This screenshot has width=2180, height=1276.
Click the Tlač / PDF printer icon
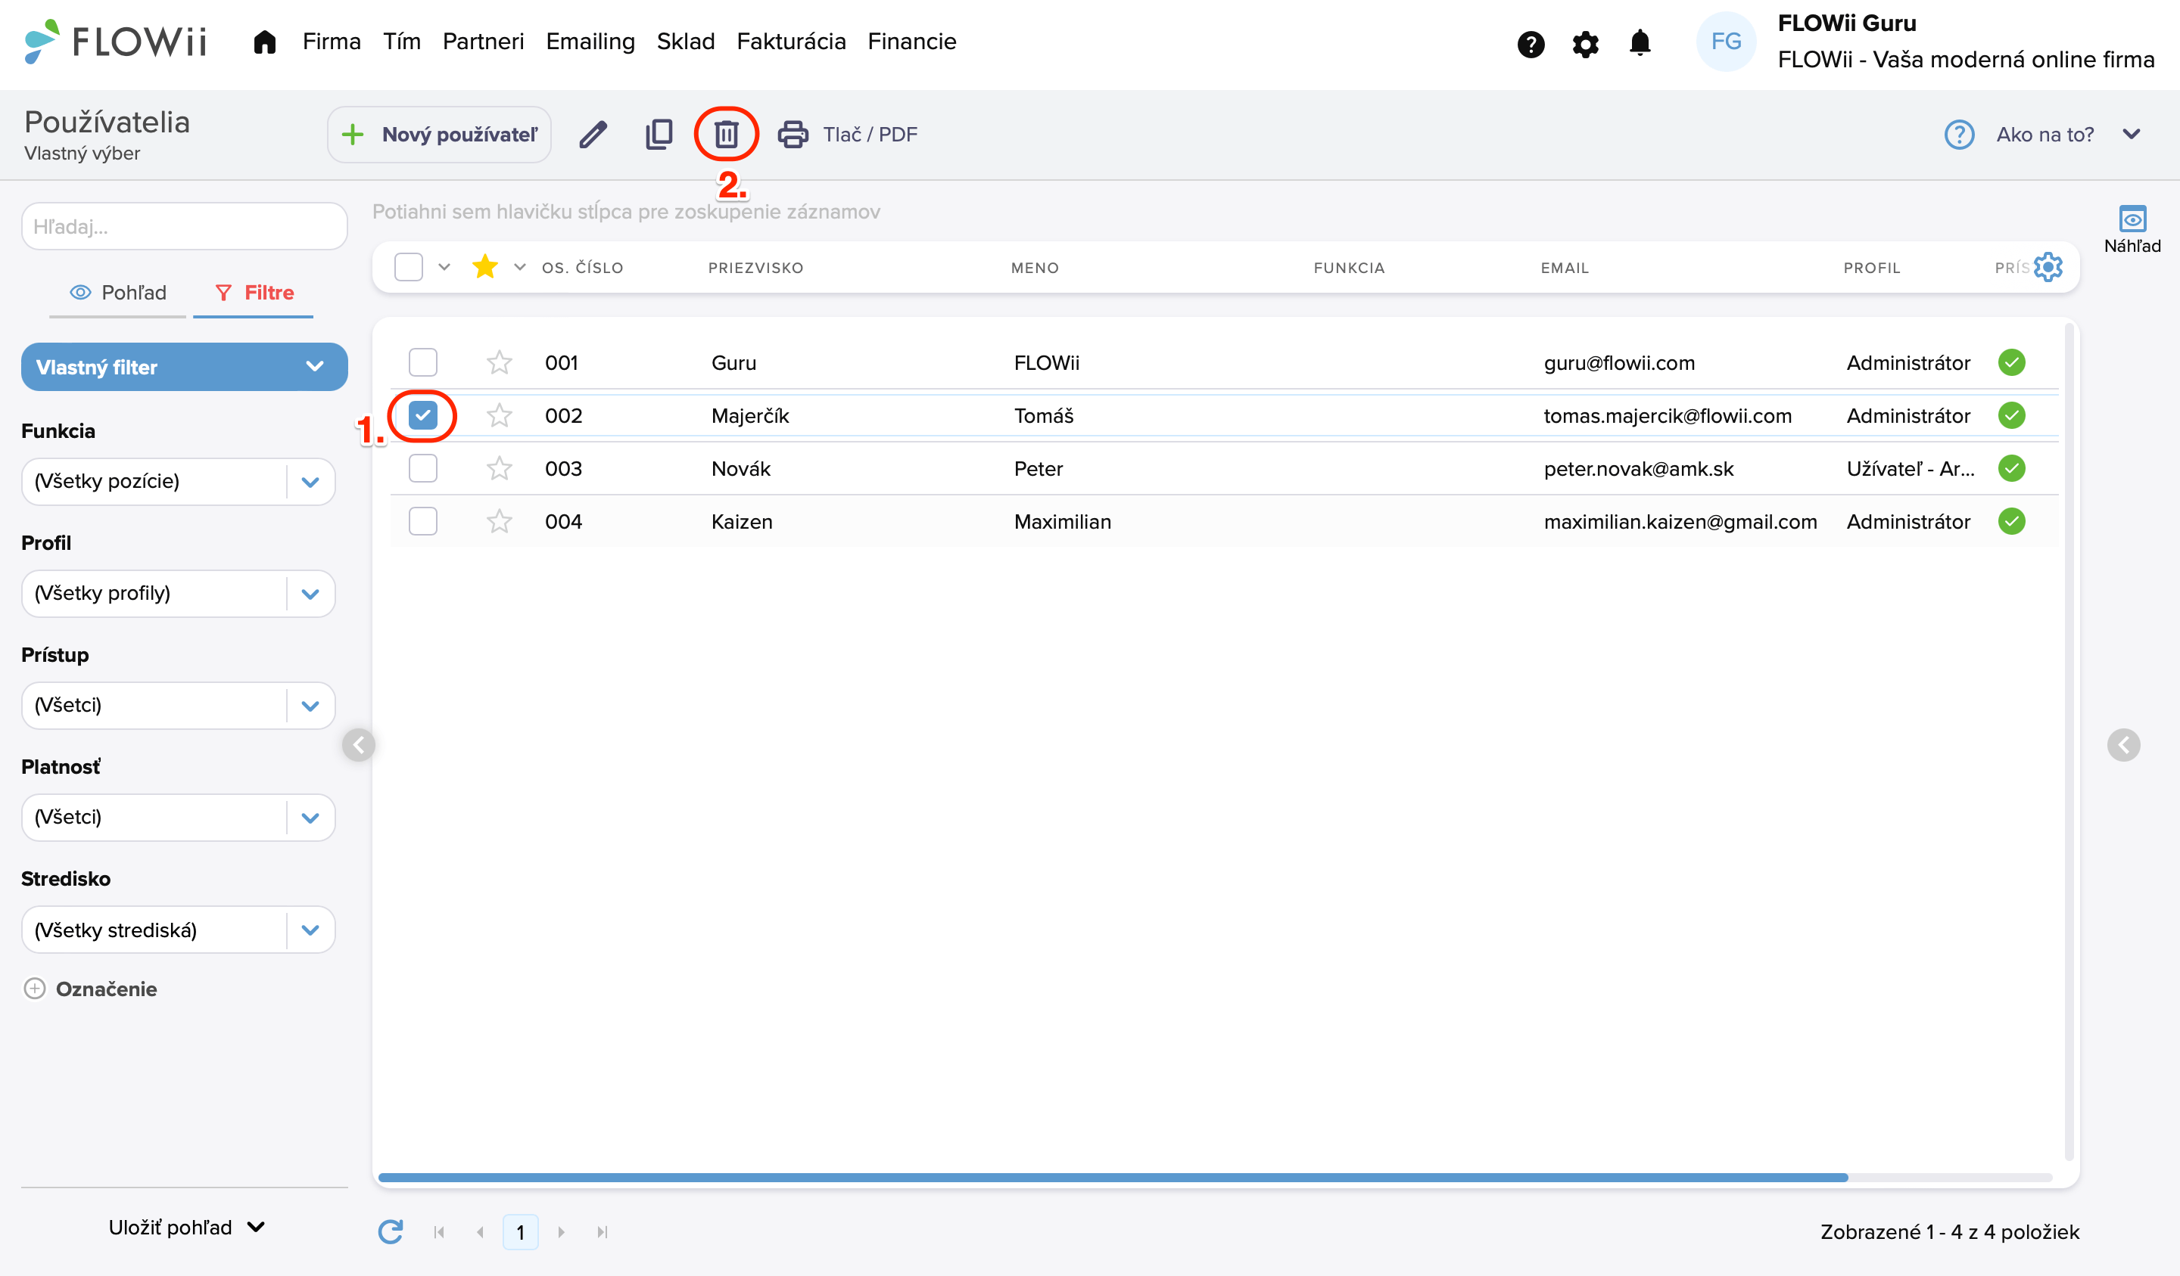pyautogui.click(x=793, y=134)
